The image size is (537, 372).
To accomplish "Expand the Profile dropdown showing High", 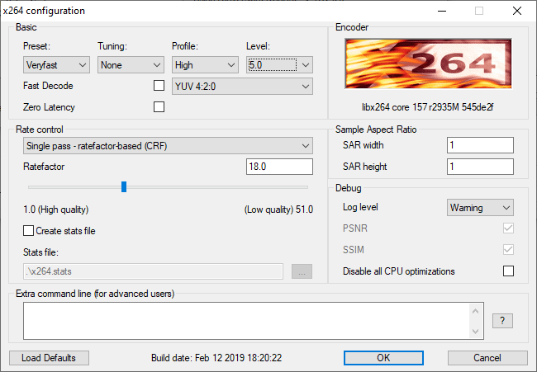I will pyautogui.click(x=205, y=65).
